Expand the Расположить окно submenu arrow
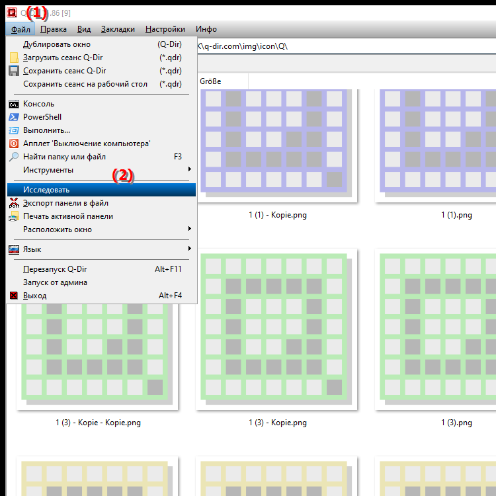The width and height of the screenshot is (496, 496). tap(190, 229)
